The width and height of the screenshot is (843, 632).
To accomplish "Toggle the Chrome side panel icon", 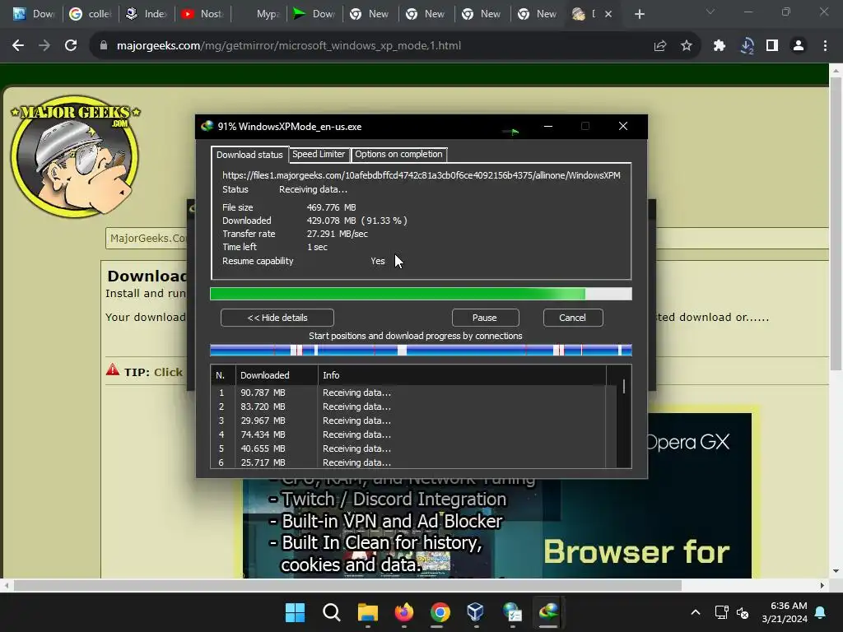I will click(x=772, y=46).
